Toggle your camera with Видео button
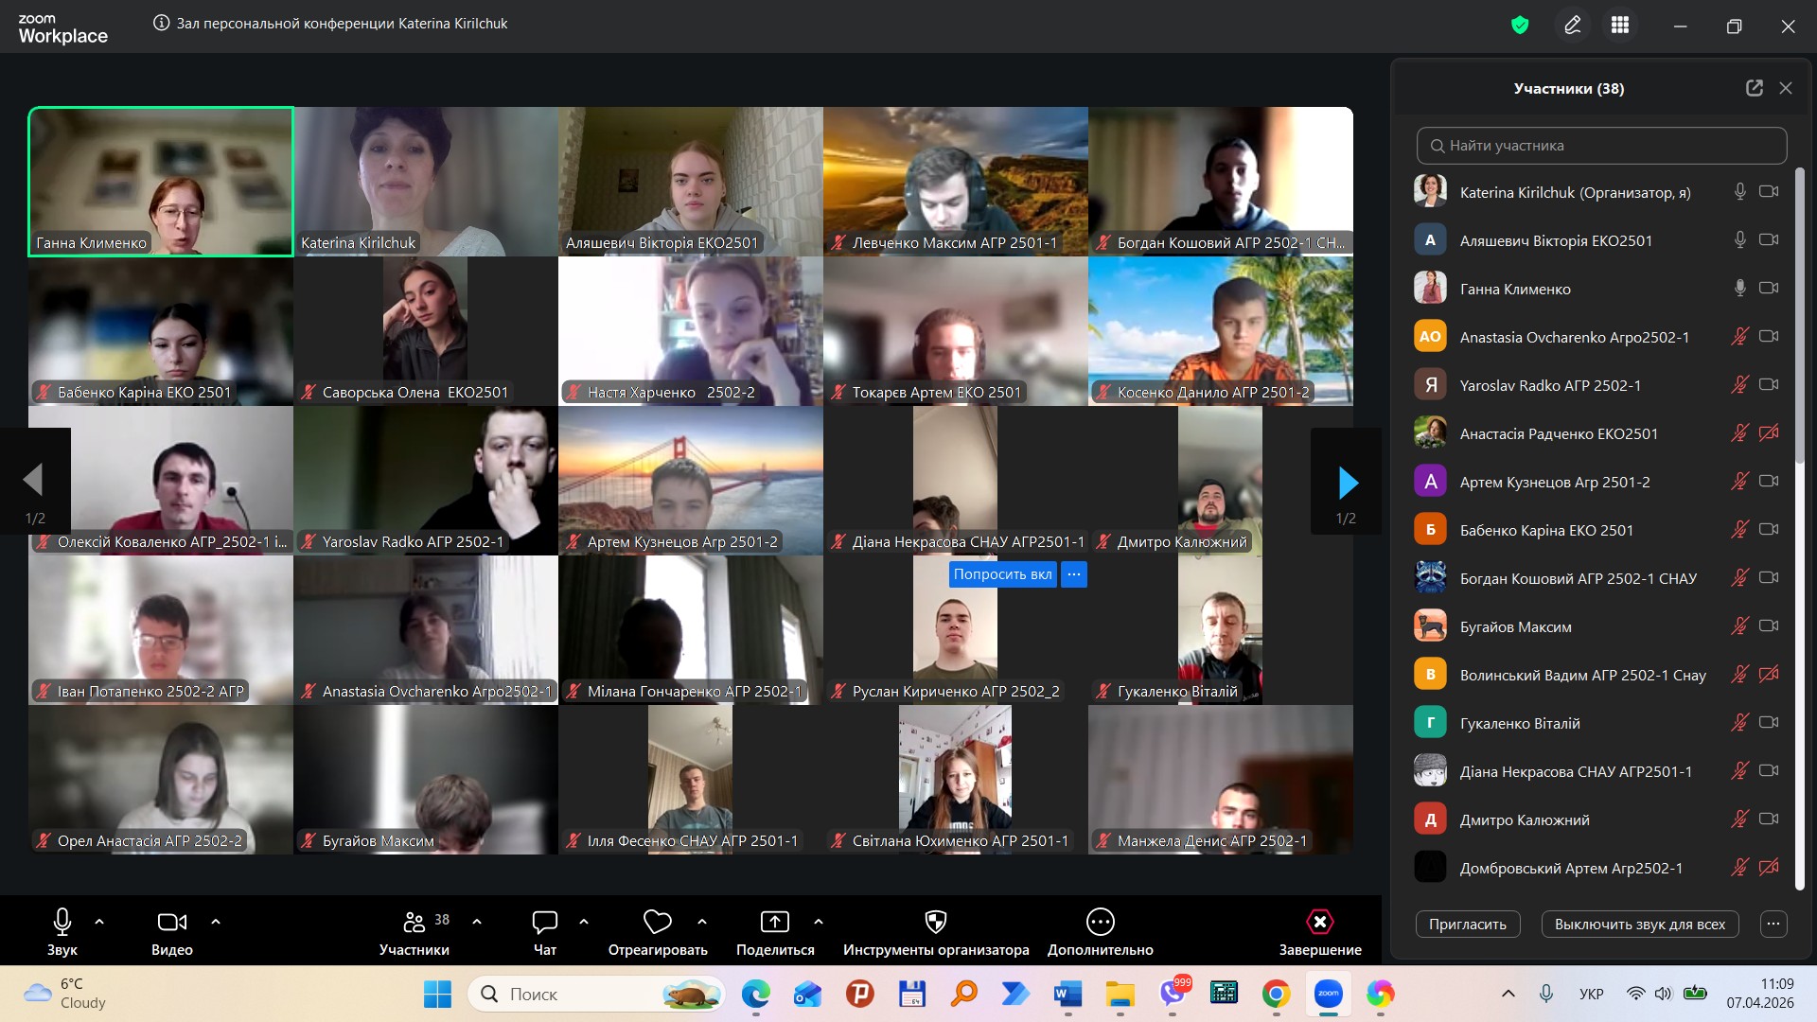The height and width of the screenshot is (1022, 1817). [x=171, y=922]
